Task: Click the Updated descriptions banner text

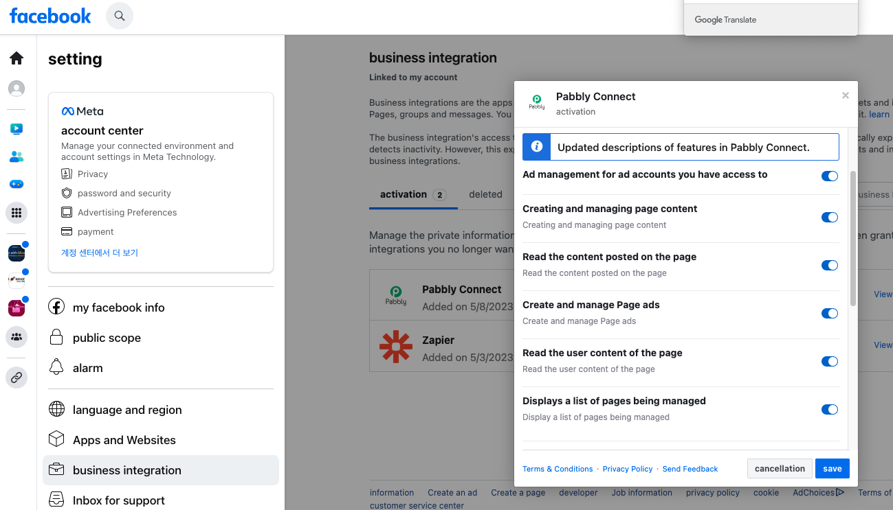Action: [x=683, y=147]
